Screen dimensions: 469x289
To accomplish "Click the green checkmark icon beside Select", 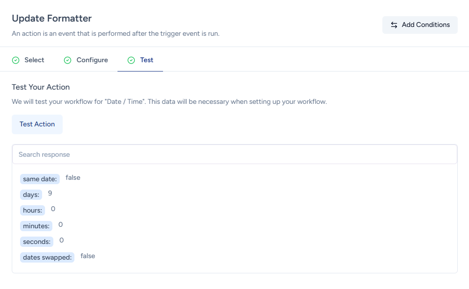I will tap(16, 60).
